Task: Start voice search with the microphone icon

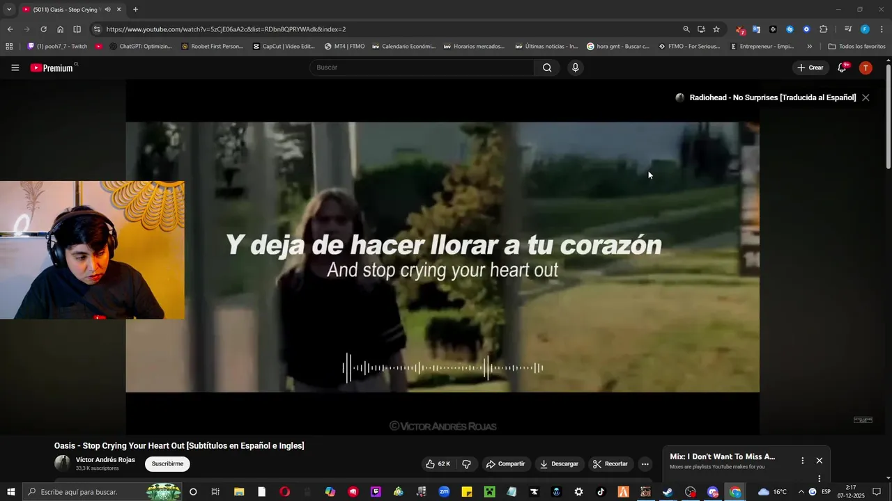Action: 575,67
